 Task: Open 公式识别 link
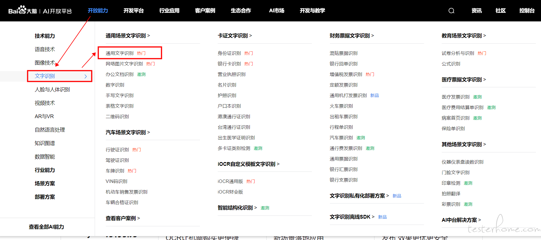(x=451, y=64)
